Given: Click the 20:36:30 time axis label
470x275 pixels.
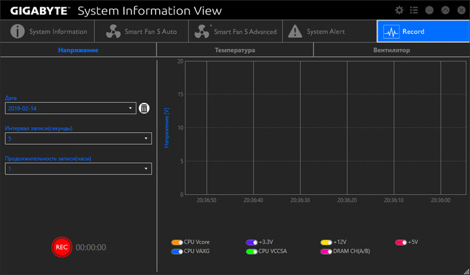Looking at the screenshot, I should [300, 200].
